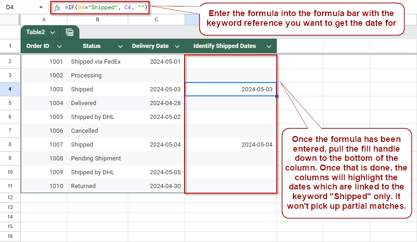Open the Name box dropdown arrow next to D4

pyautogui.click(x=41, y=7)
